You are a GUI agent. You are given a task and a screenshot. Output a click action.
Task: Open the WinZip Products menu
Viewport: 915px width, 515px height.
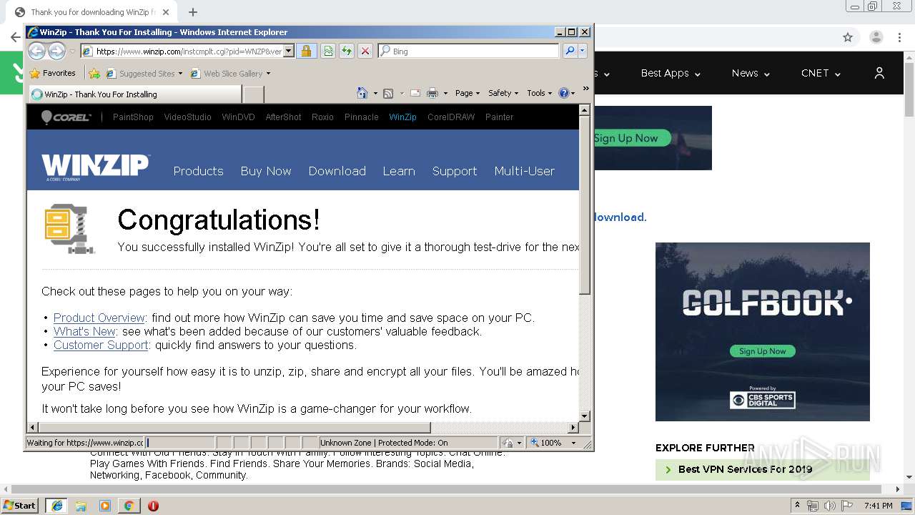click(198, 171)
